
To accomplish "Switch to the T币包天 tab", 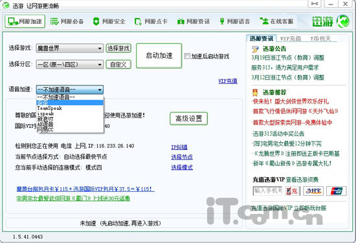I will point(320,39).
